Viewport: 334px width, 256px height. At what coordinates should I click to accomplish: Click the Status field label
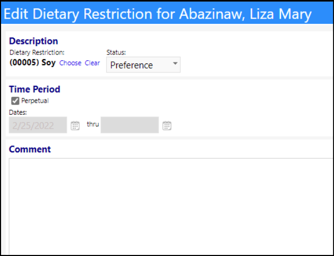(x=116, y=52)
